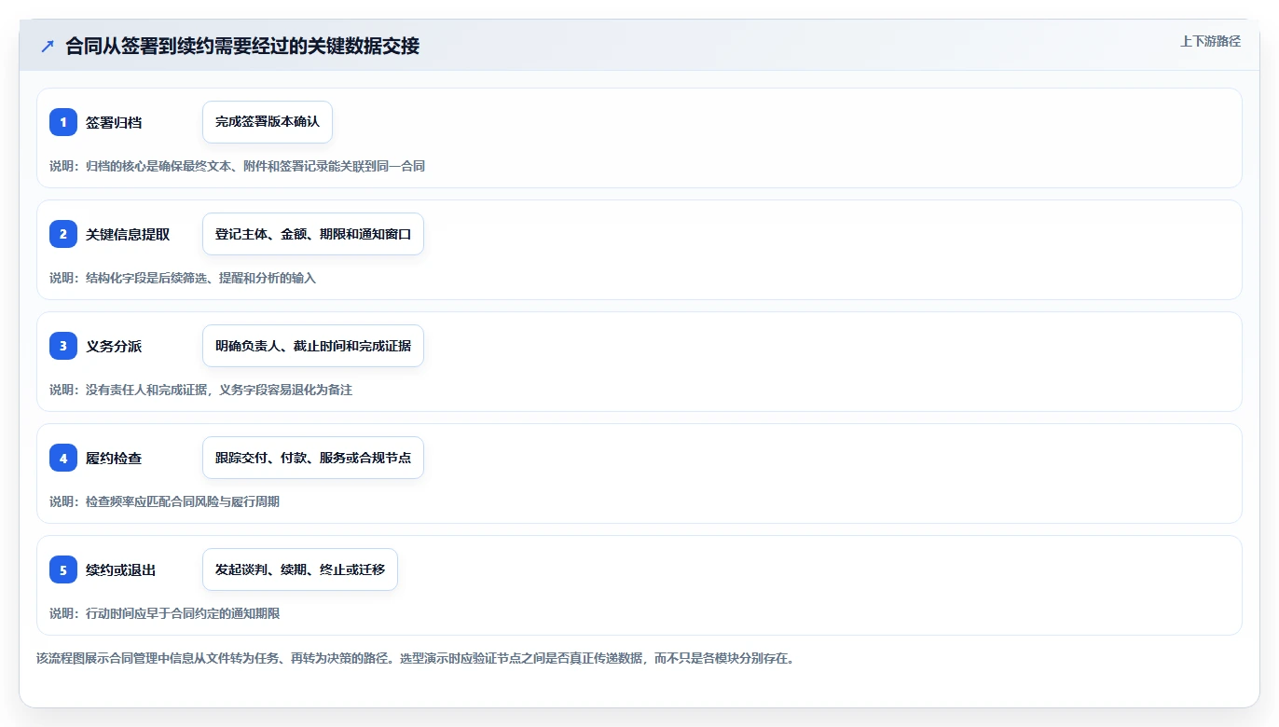
Task: Click the 登记主体、金额、期限和通知窗口 chip
Action: pyautogui.click(x=313, y=234)
